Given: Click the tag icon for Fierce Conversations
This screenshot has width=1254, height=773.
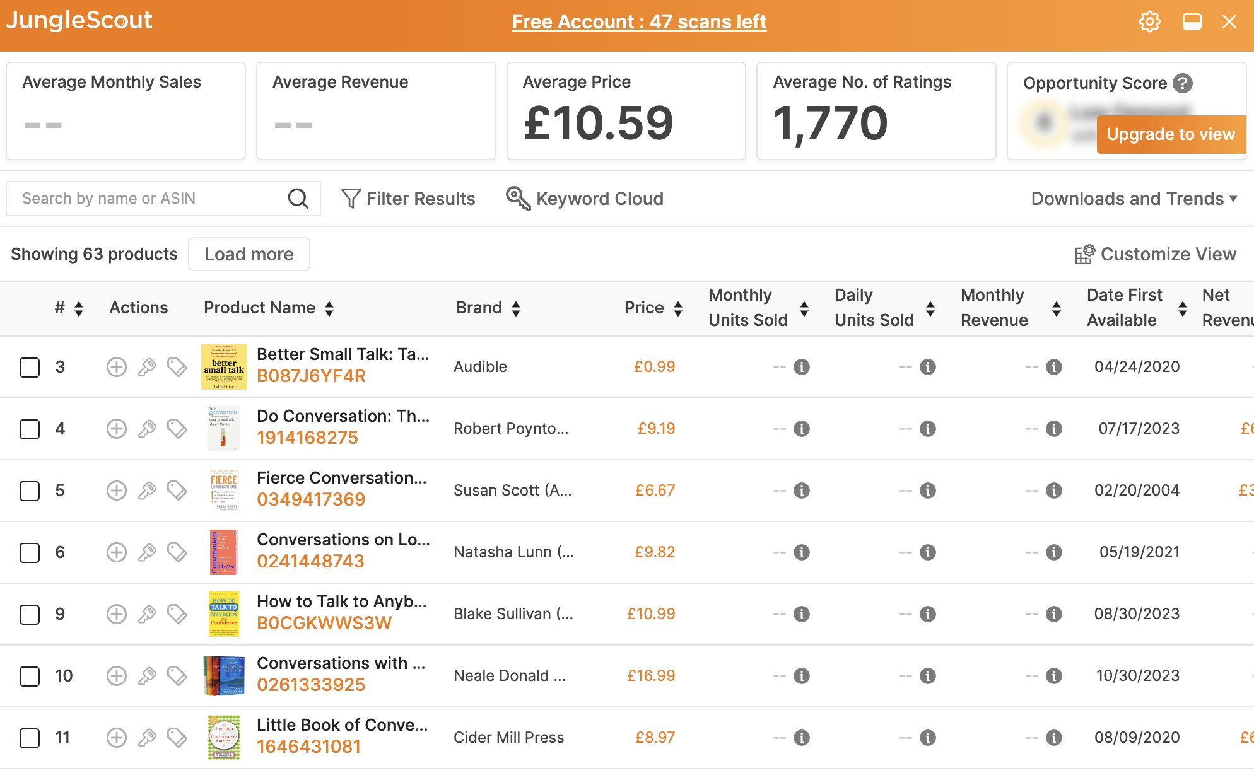Looking at the screenshot, I should click(177, 491).
